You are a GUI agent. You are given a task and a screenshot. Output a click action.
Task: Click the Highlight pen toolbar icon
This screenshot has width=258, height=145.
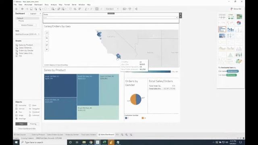point(86,9)
